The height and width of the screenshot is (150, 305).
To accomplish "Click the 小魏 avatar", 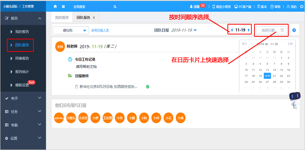I will pos(132,118).
